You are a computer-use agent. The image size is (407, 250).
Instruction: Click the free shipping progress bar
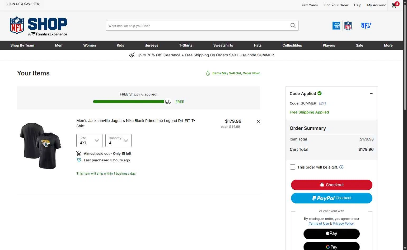click(129, 102)
